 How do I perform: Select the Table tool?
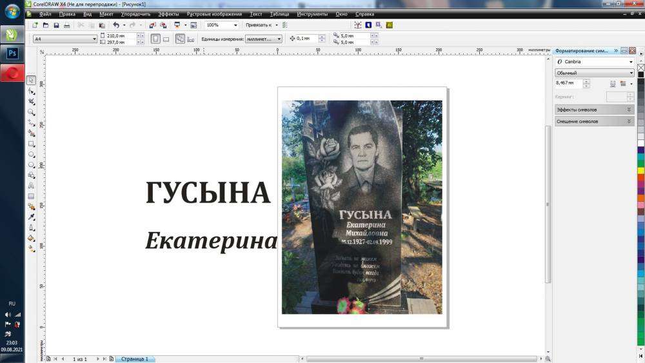[31, 197]
